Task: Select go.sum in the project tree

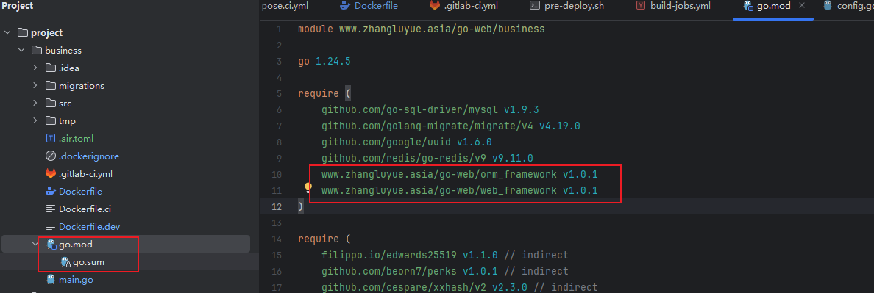Action: [88, 262]
